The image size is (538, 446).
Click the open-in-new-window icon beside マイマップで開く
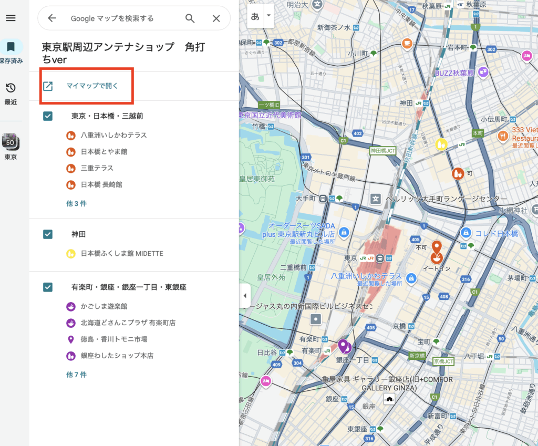click(x=48, y=86)
